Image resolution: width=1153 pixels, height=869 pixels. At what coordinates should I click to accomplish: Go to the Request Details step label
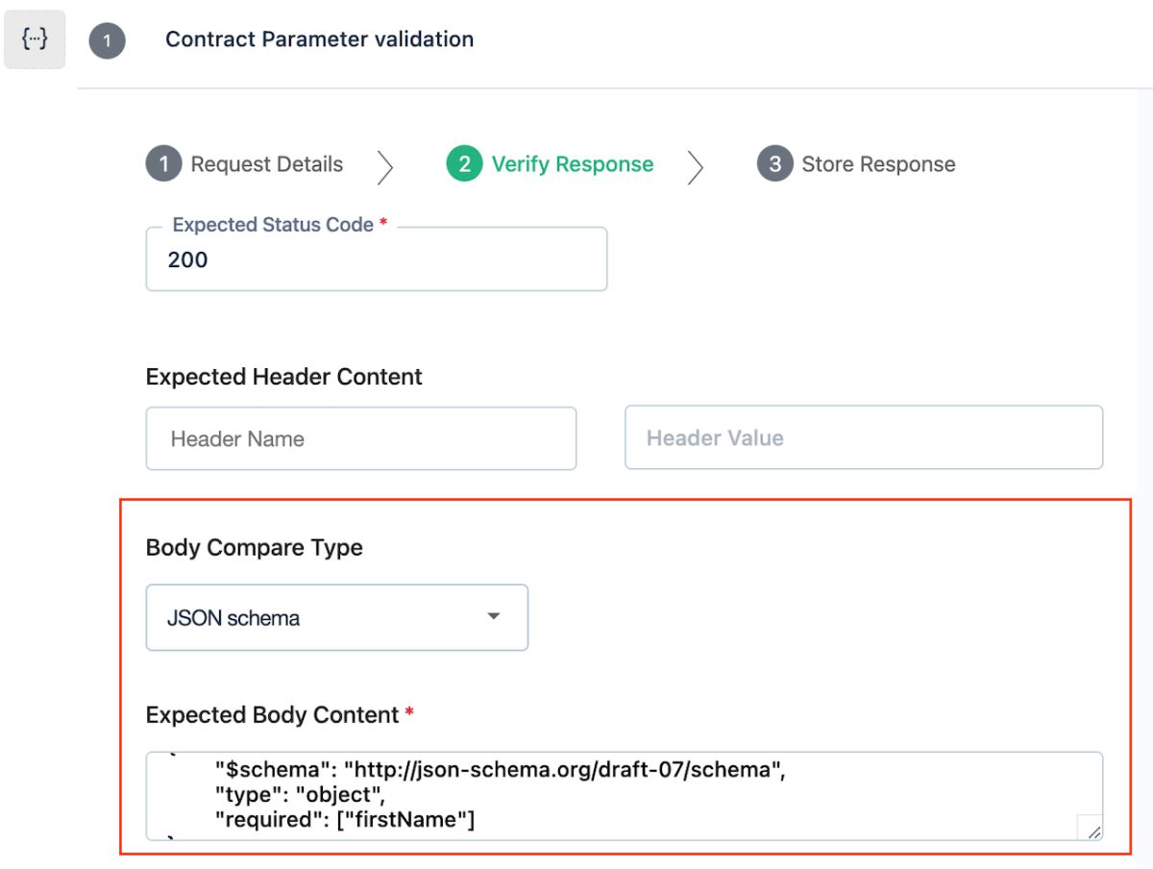[x=266, y=164]
